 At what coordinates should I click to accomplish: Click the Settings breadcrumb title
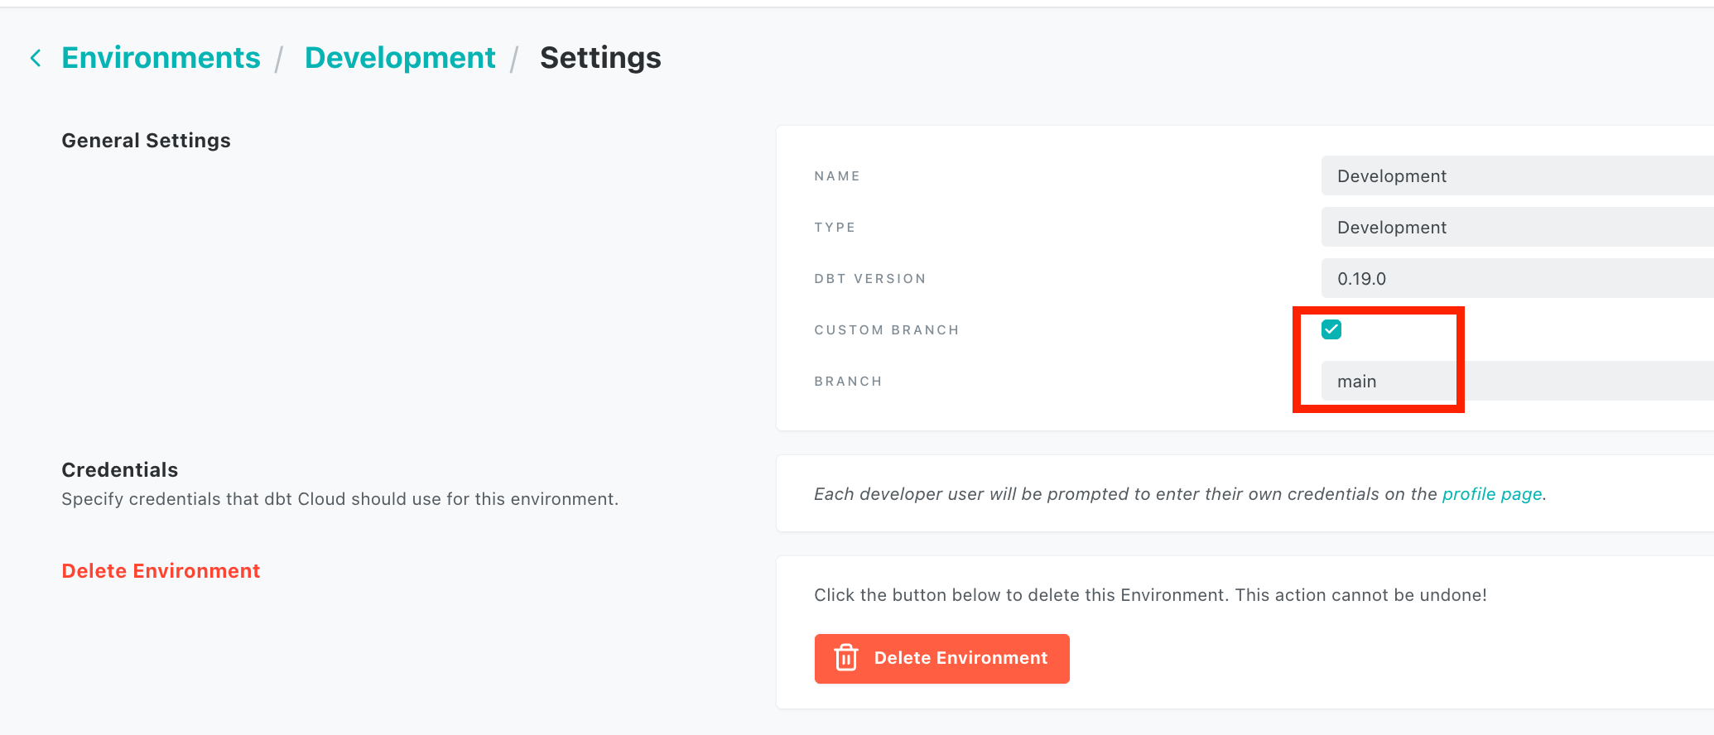tap(600, 58)
